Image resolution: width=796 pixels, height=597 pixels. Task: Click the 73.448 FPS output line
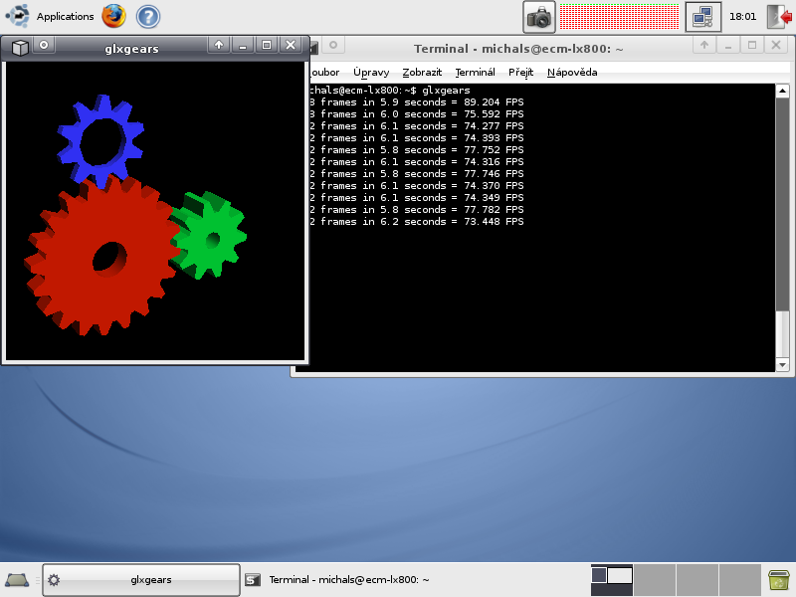[x=416, y=221]
